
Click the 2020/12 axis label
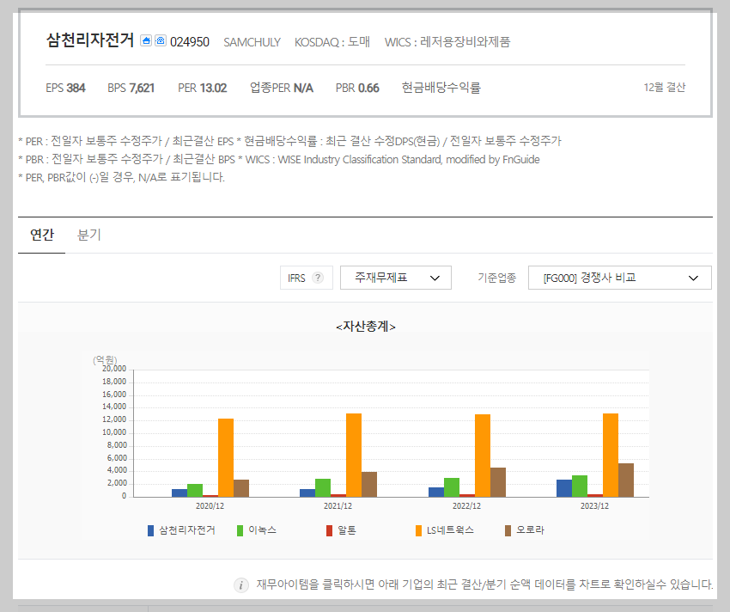tap(210, 506)
